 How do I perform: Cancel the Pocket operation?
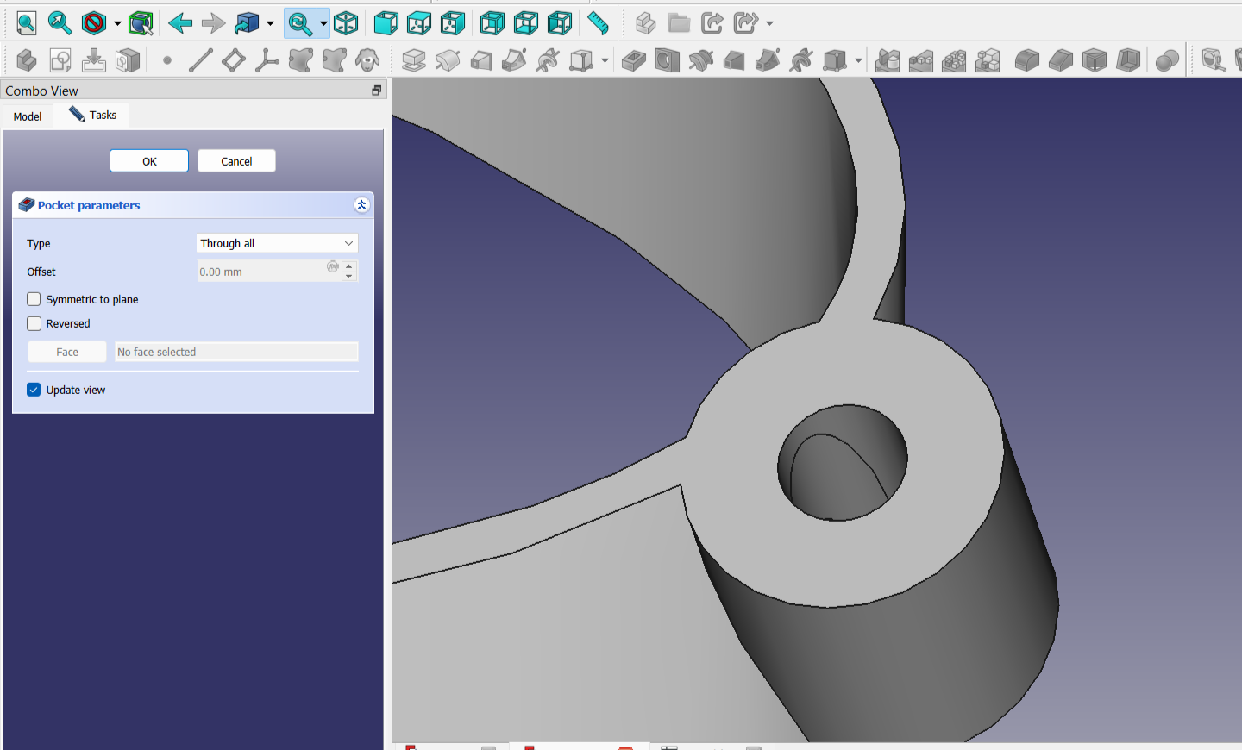click(x=236, y=160)
